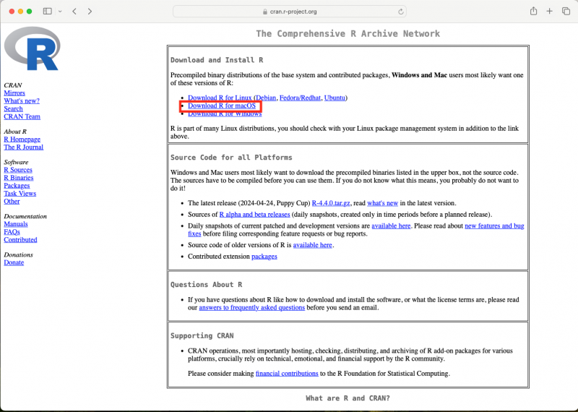Open The R Journal link
Viewport: 578px width, 412px height.
(x=24, y=147)
